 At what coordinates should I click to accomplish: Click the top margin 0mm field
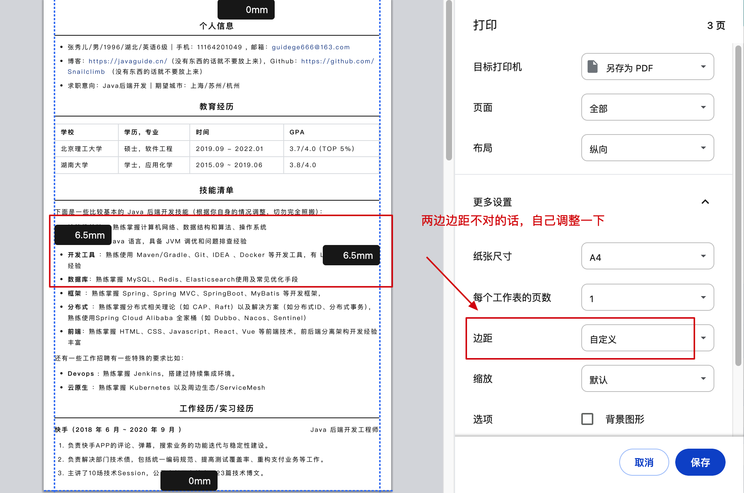[246, 10]
